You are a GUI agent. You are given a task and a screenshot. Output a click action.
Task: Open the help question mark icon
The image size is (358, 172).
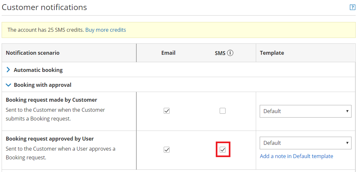(352, 7)
